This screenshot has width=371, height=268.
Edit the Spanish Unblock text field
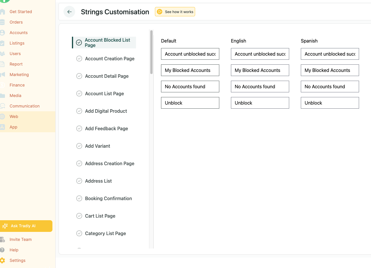[x=330, y=103]
